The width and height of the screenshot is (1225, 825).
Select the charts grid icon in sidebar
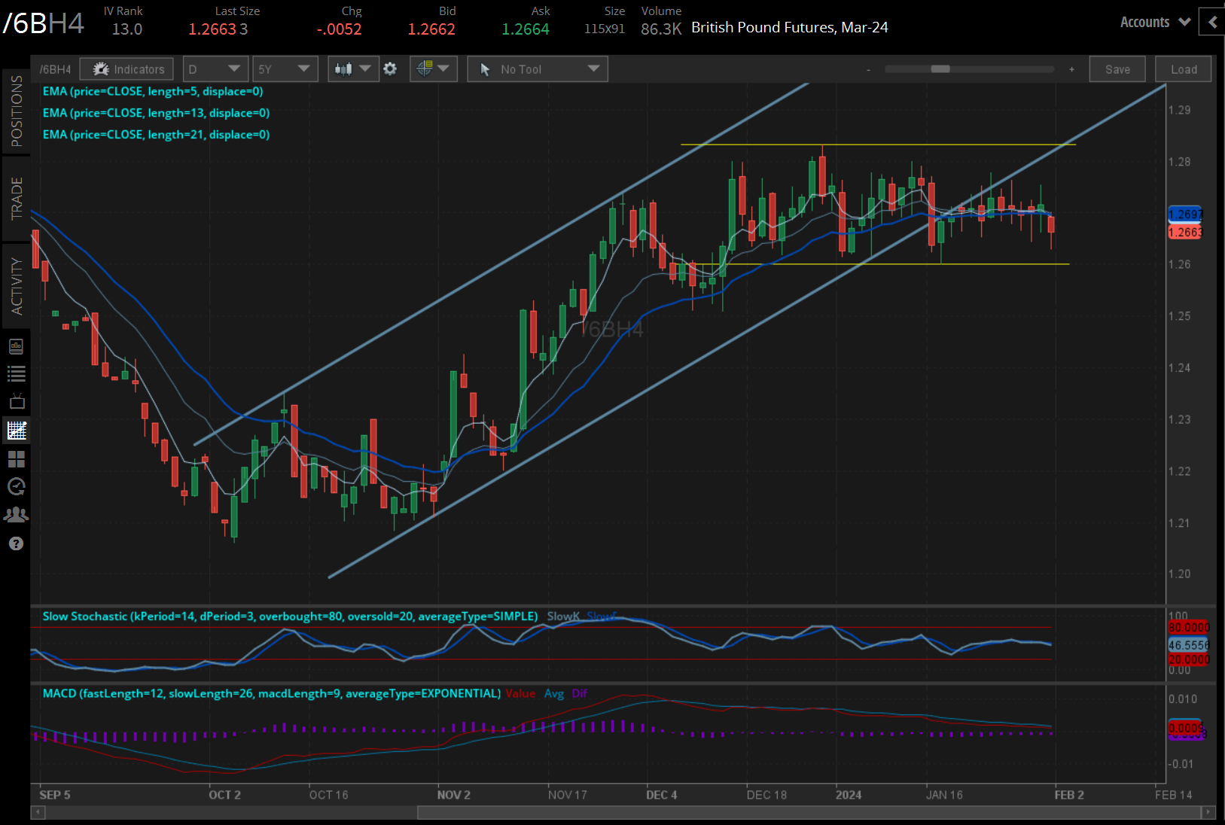(x=16, y=431)
